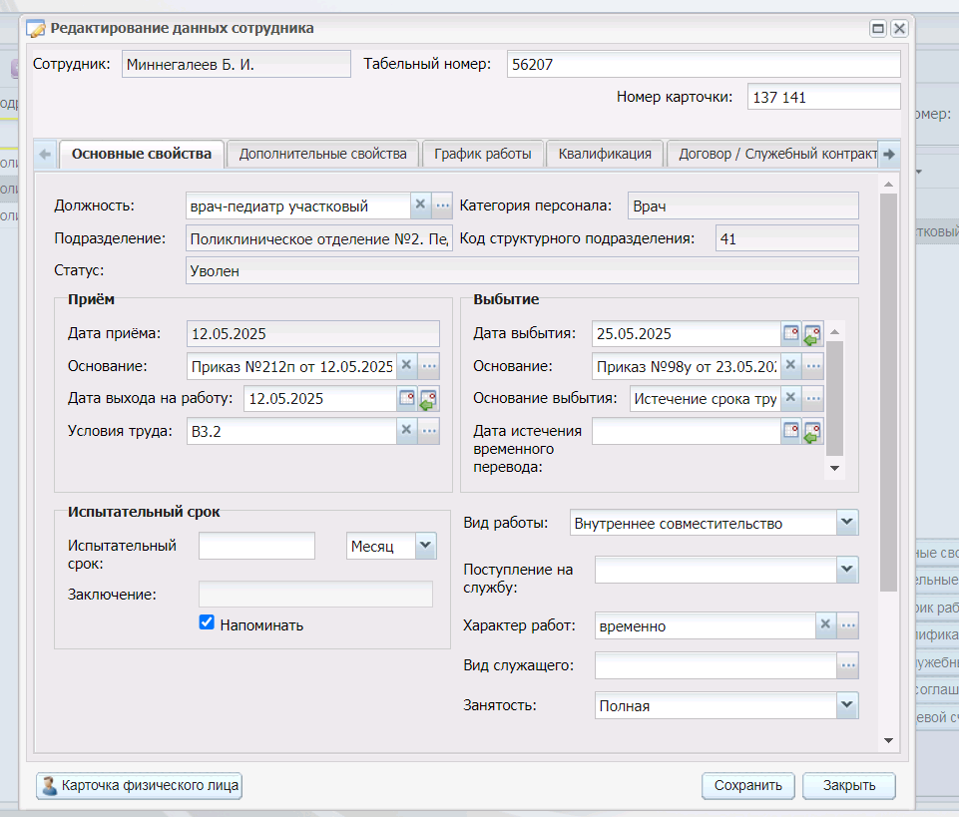Open the Квалификация tab
This screenshot has height=817, width=959.
click(605, 154)
